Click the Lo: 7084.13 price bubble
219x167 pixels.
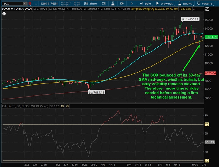pos(97,92)
